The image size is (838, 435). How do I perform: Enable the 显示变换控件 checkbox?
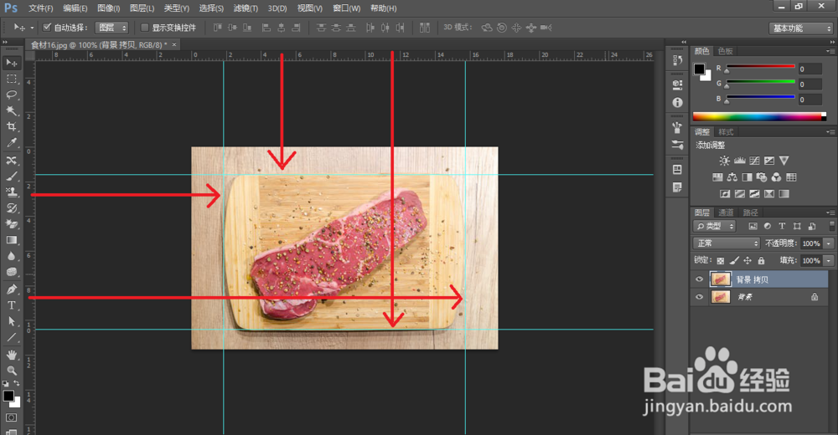144,28
